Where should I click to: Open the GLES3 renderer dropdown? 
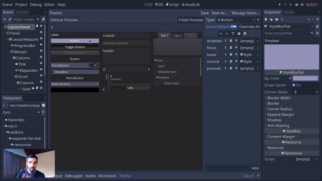click(312, 5)
